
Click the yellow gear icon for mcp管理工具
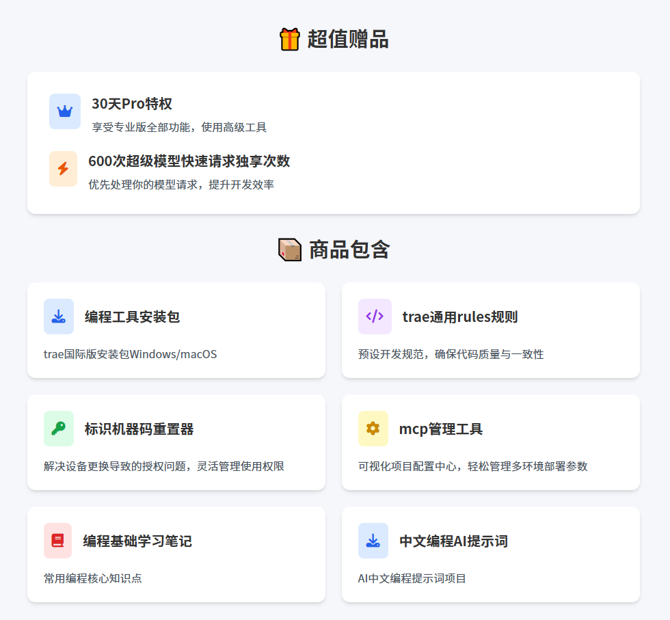coord(373,429)
